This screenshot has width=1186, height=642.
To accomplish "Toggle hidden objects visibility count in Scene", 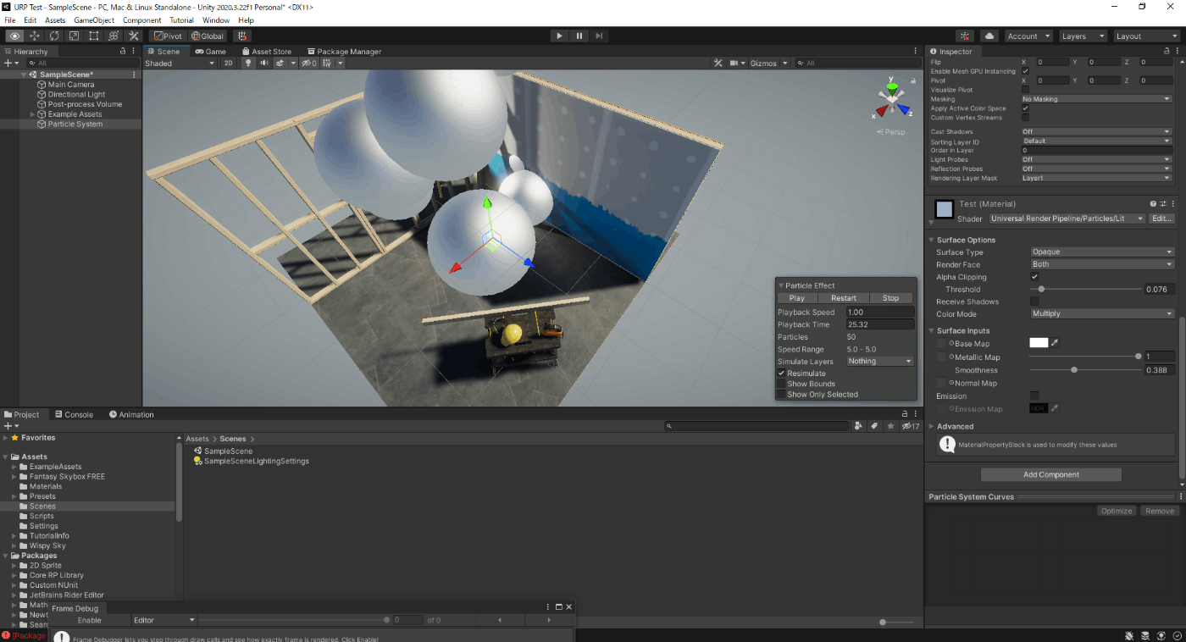I will 309,64.
